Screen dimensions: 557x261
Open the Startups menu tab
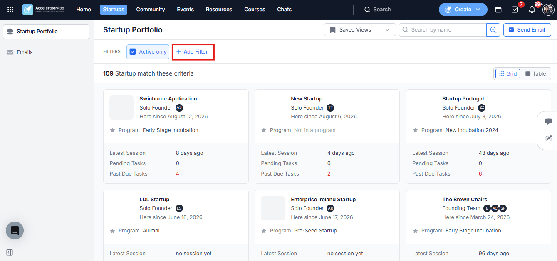pos(114,10)
